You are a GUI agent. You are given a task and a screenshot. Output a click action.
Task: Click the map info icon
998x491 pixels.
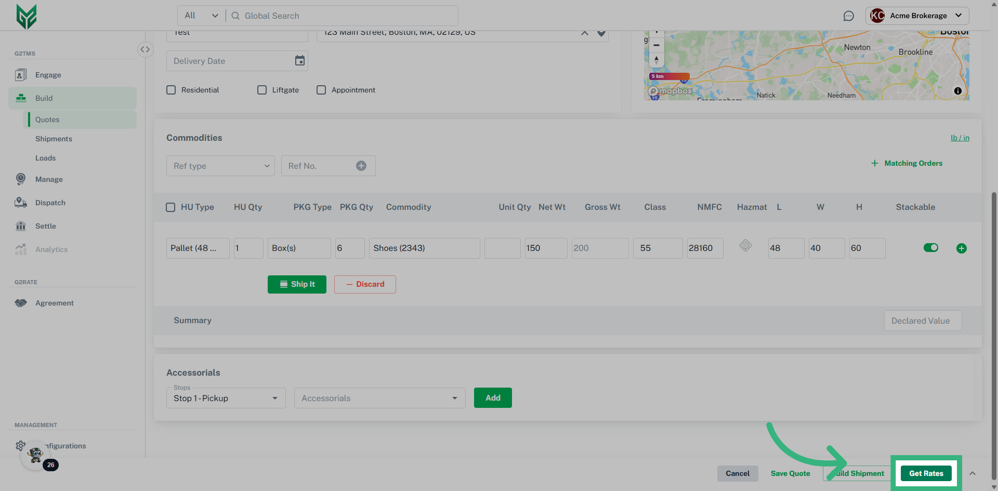pos(957,91)
